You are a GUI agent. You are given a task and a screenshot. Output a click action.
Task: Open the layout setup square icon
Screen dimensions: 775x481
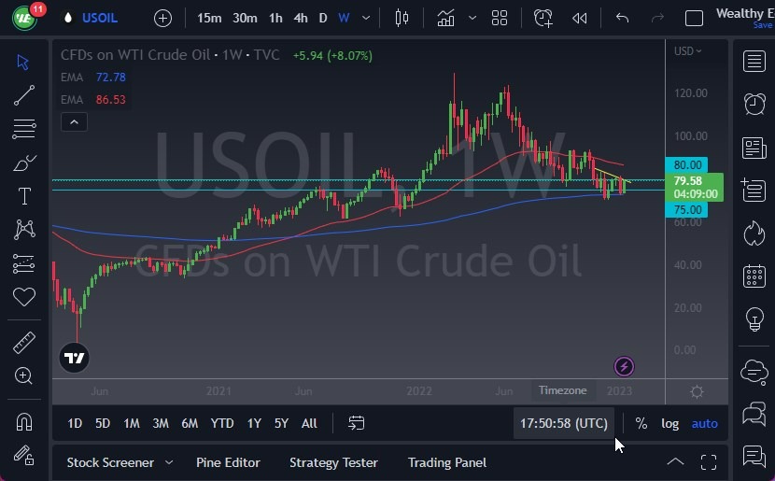coord(694,19)
